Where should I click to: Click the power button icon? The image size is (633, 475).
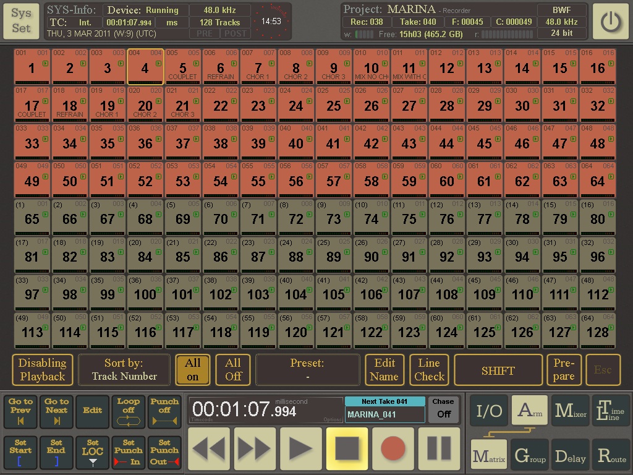click(610, 22)
